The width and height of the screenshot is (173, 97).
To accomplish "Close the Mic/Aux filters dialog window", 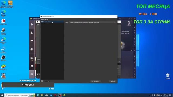I will [116, 16].
